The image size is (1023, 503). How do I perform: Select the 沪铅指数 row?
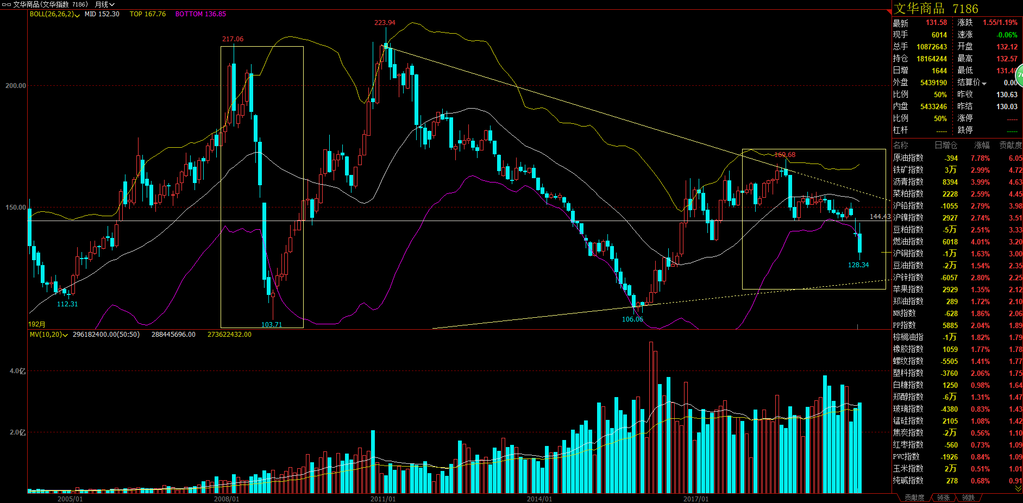[957, 206]
